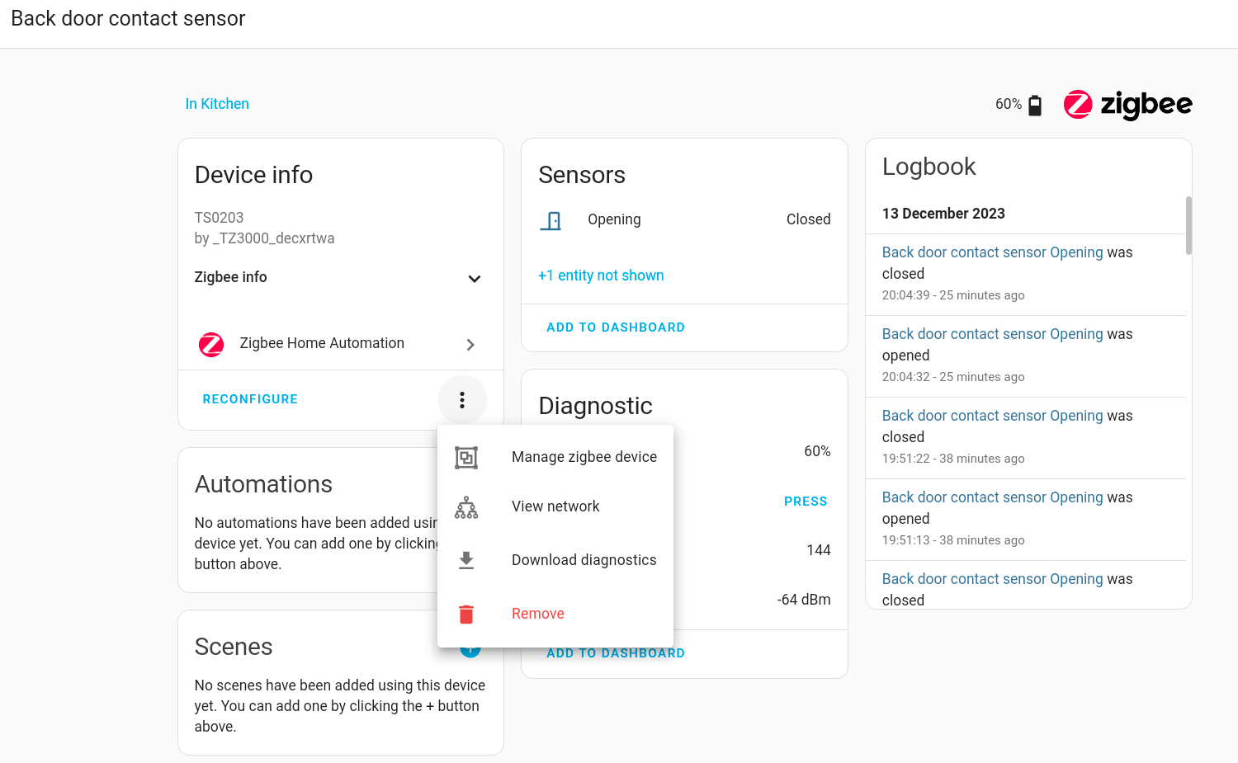Open the overflow menu on Device info card
The image size is (1238, 763).
coord(462,400)
